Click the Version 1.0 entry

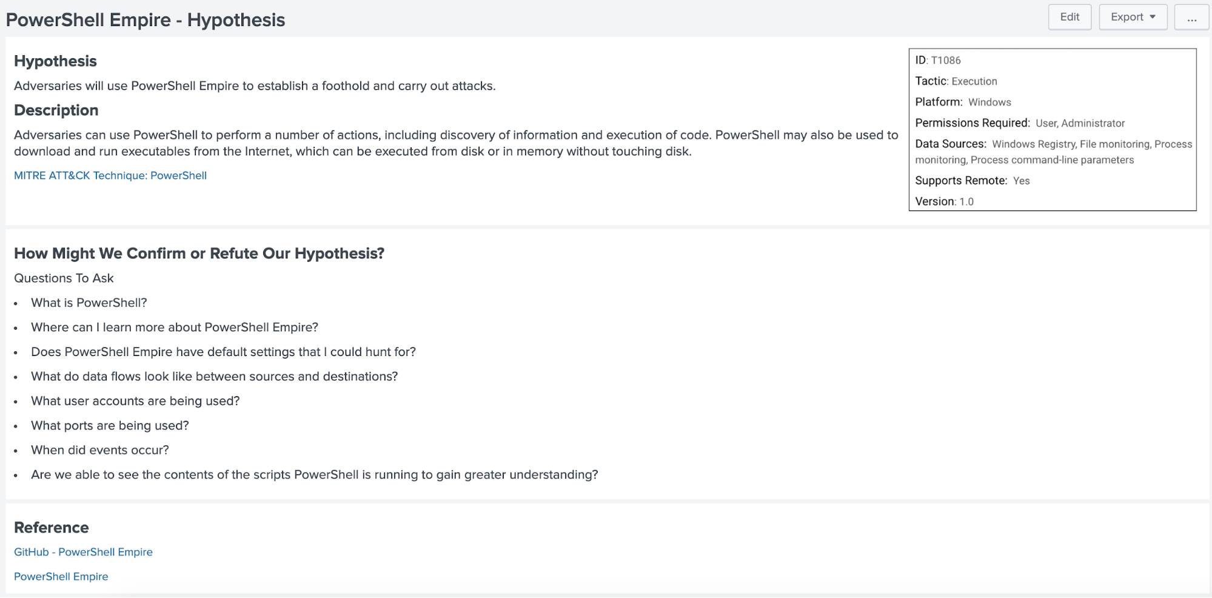point(945,201)
